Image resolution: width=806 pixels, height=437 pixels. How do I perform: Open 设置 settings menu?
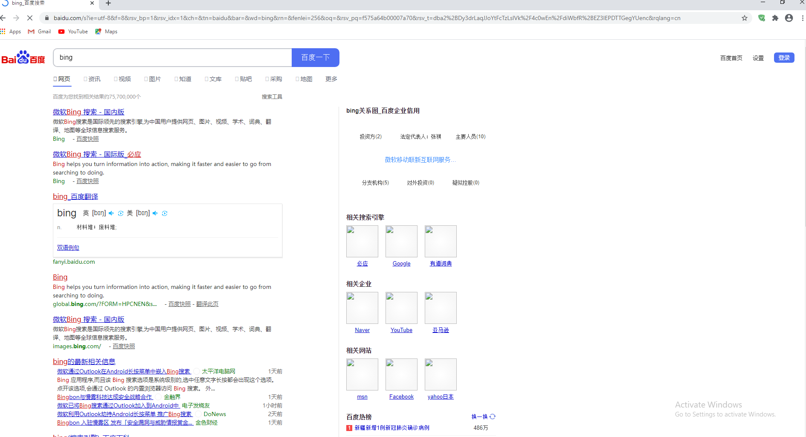point(758,58)
